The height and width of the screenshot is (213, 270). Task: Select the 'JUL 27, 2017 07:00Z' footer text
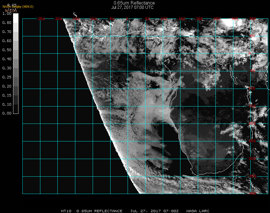[x=154, y=211]
